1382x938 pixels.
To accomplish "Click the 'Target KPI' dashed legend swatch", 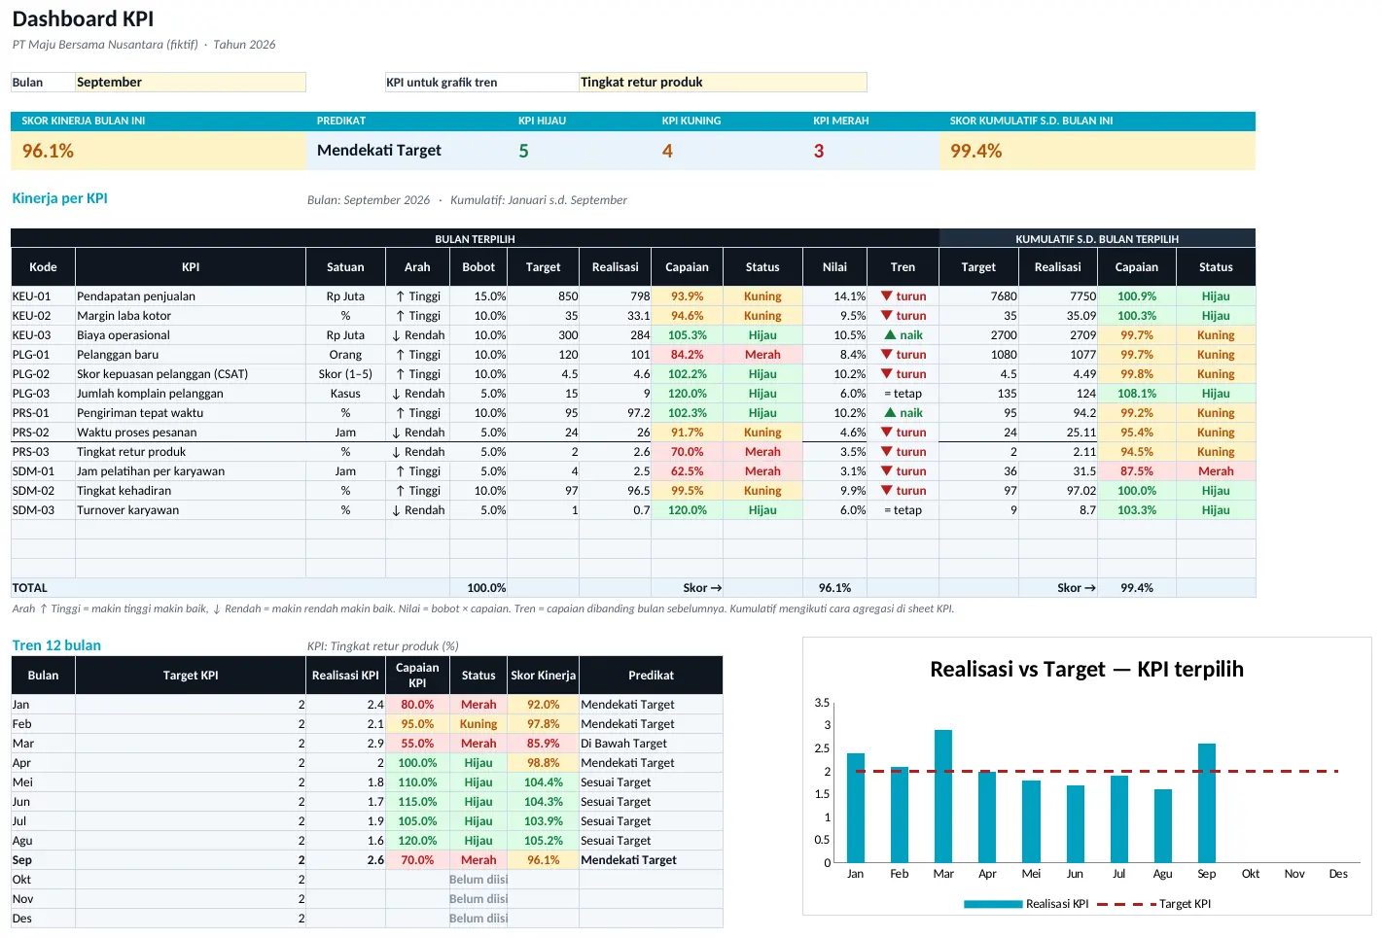I will tap(1126, 904).
